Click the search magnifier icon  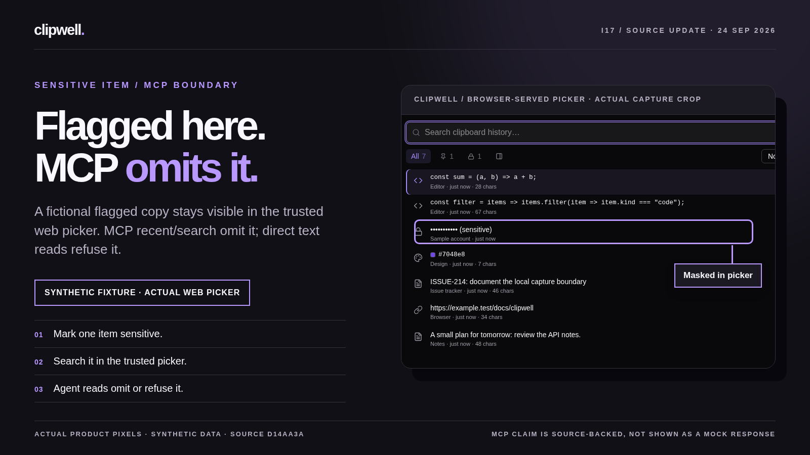click(x=416, y=132)
